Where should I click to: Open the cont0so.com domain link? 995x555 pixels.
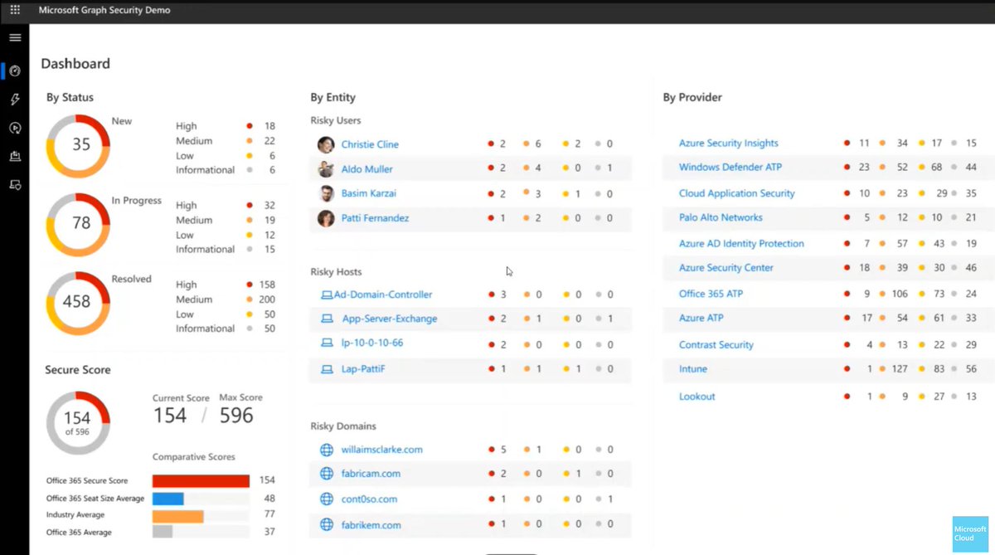pos(369,499)
